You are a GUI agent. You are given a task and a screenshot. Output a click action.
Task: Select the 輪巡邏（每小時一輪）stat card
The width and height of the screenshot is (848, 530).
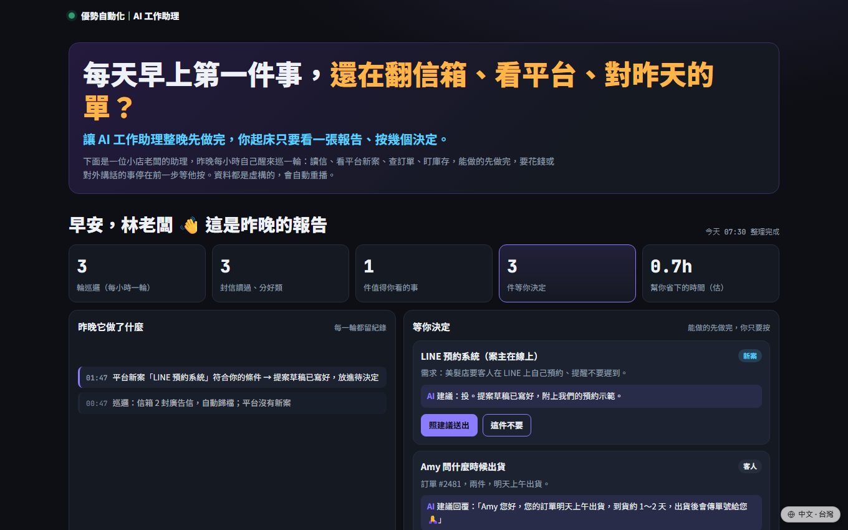coord(137,273)
